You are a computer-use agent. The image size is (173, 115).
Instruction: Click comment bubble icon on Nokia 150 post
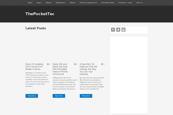pos(75,64)
